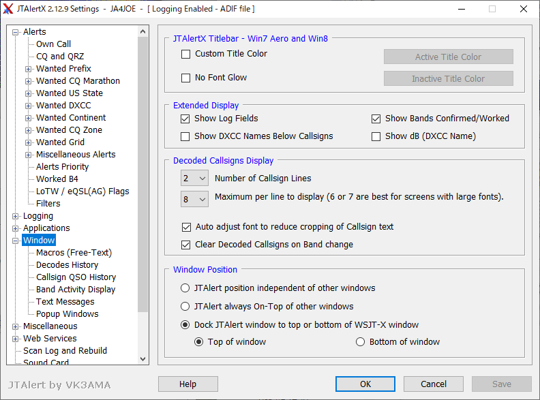The height and width of the screenshot is (400, 540).
Task: Open the Number of Callsign Lines dropdown
Action: pos(194,179)
